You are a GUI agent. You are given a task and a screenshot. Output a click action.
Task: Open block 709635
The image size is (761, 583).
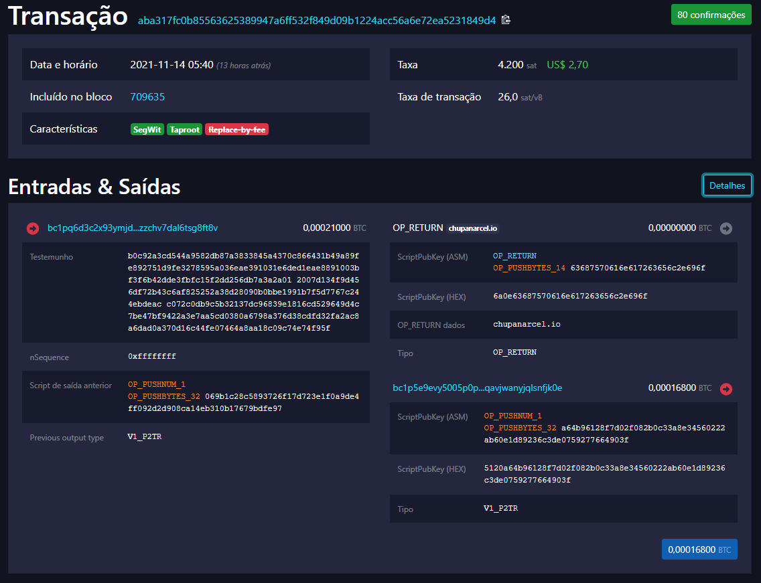pyautogui.click(x=147, y=97)
